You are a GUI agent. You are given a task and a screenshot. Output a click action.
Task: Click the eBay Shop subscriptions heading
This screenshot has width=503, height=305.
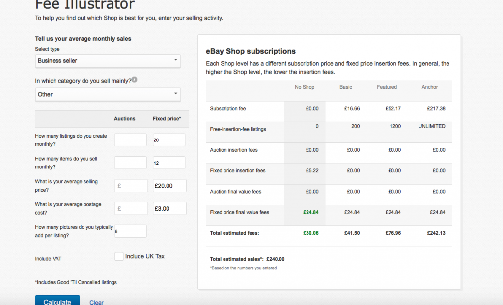tap(251, 51)
